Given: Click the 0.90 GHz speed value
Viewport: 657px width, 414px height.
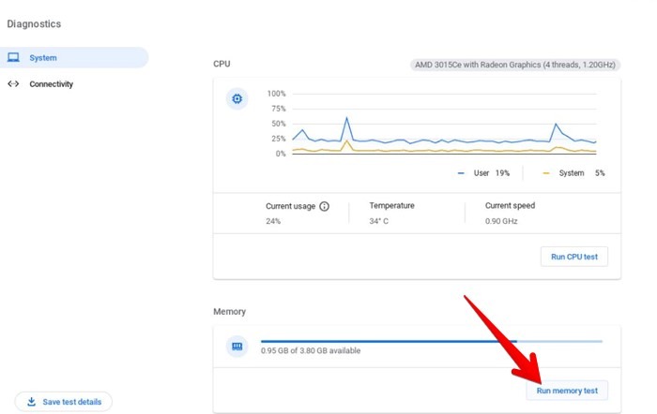Looking at the screenshot, I should tap(501, 221).
